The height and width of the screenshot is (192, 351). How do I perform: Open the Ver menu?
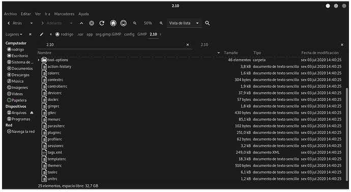tap(38, 14)
